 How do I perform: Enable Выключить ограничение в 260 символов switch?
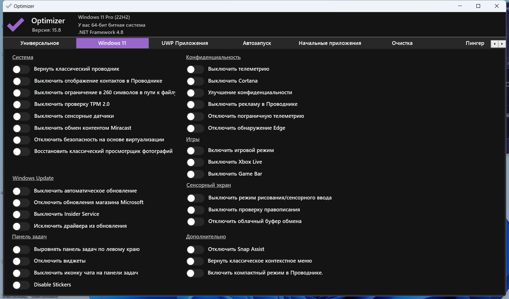coord(21,93)
